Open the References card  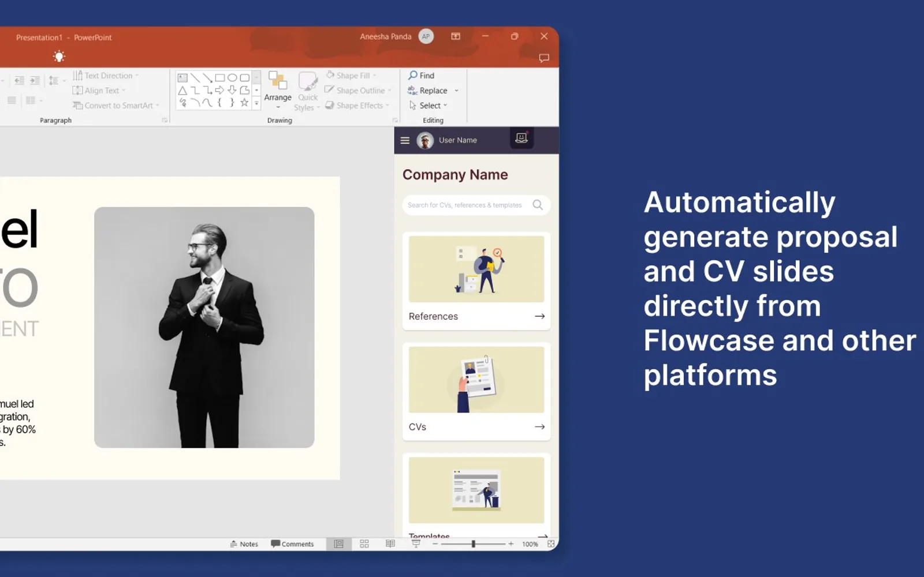476,281
